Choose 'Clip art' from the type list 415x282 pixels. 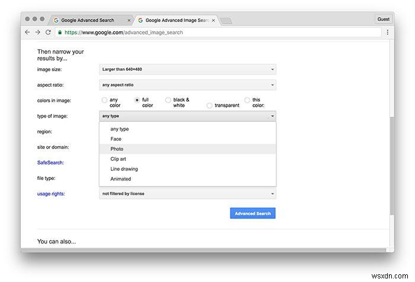[x=188, y=159]
